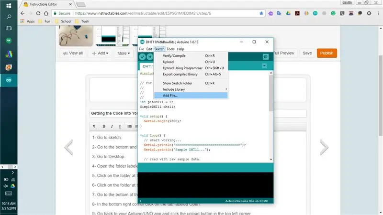Viewport: 383px width, 215px height.
Task: Click the first step photo thumbnail
Action: click(x=76, y=36)
